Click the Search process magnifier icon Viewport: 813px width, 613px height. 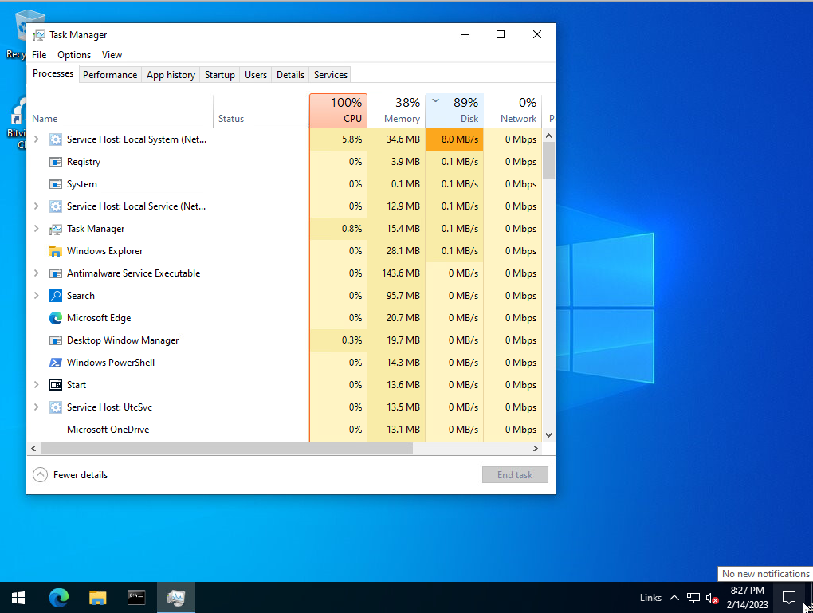(56, 296)
